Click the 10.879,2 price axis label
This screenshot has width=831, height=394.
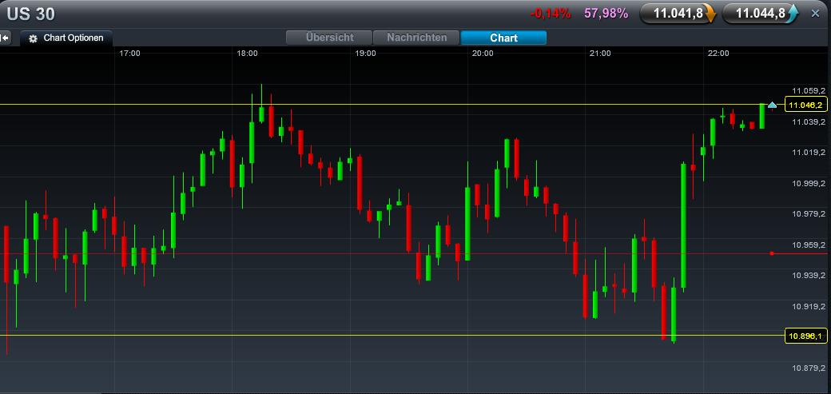[808, 368]
